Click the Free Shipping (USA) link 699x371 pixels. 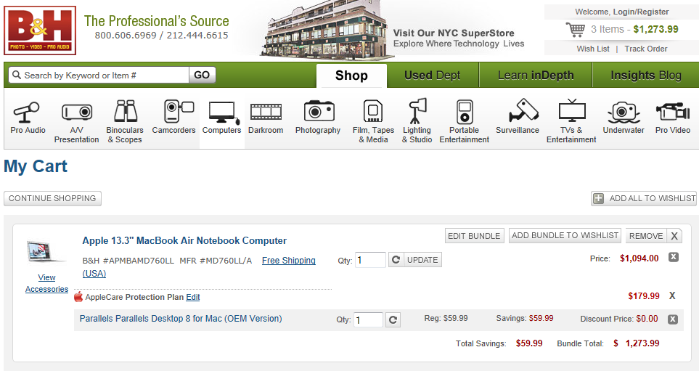point(199,266)
